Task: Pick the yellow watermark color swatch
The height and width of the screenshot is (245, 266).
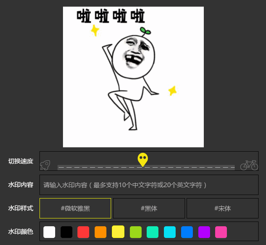Action: pyautogui.click(x=118, y=232)
